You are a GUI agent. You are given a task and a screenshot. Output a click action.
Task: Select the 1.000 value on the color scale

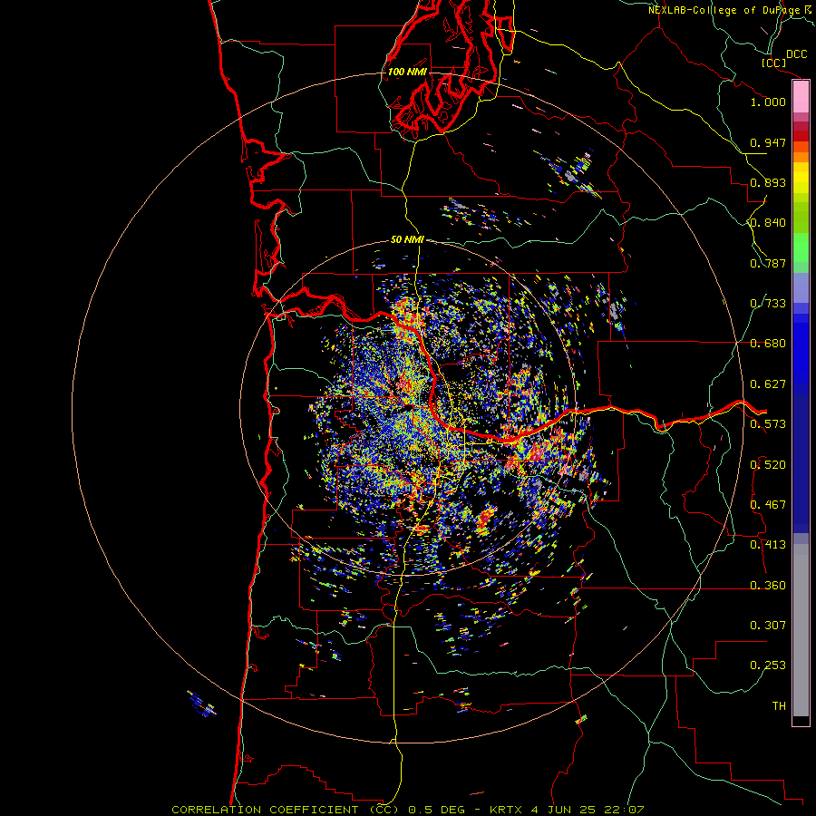[x=768, y=102]
